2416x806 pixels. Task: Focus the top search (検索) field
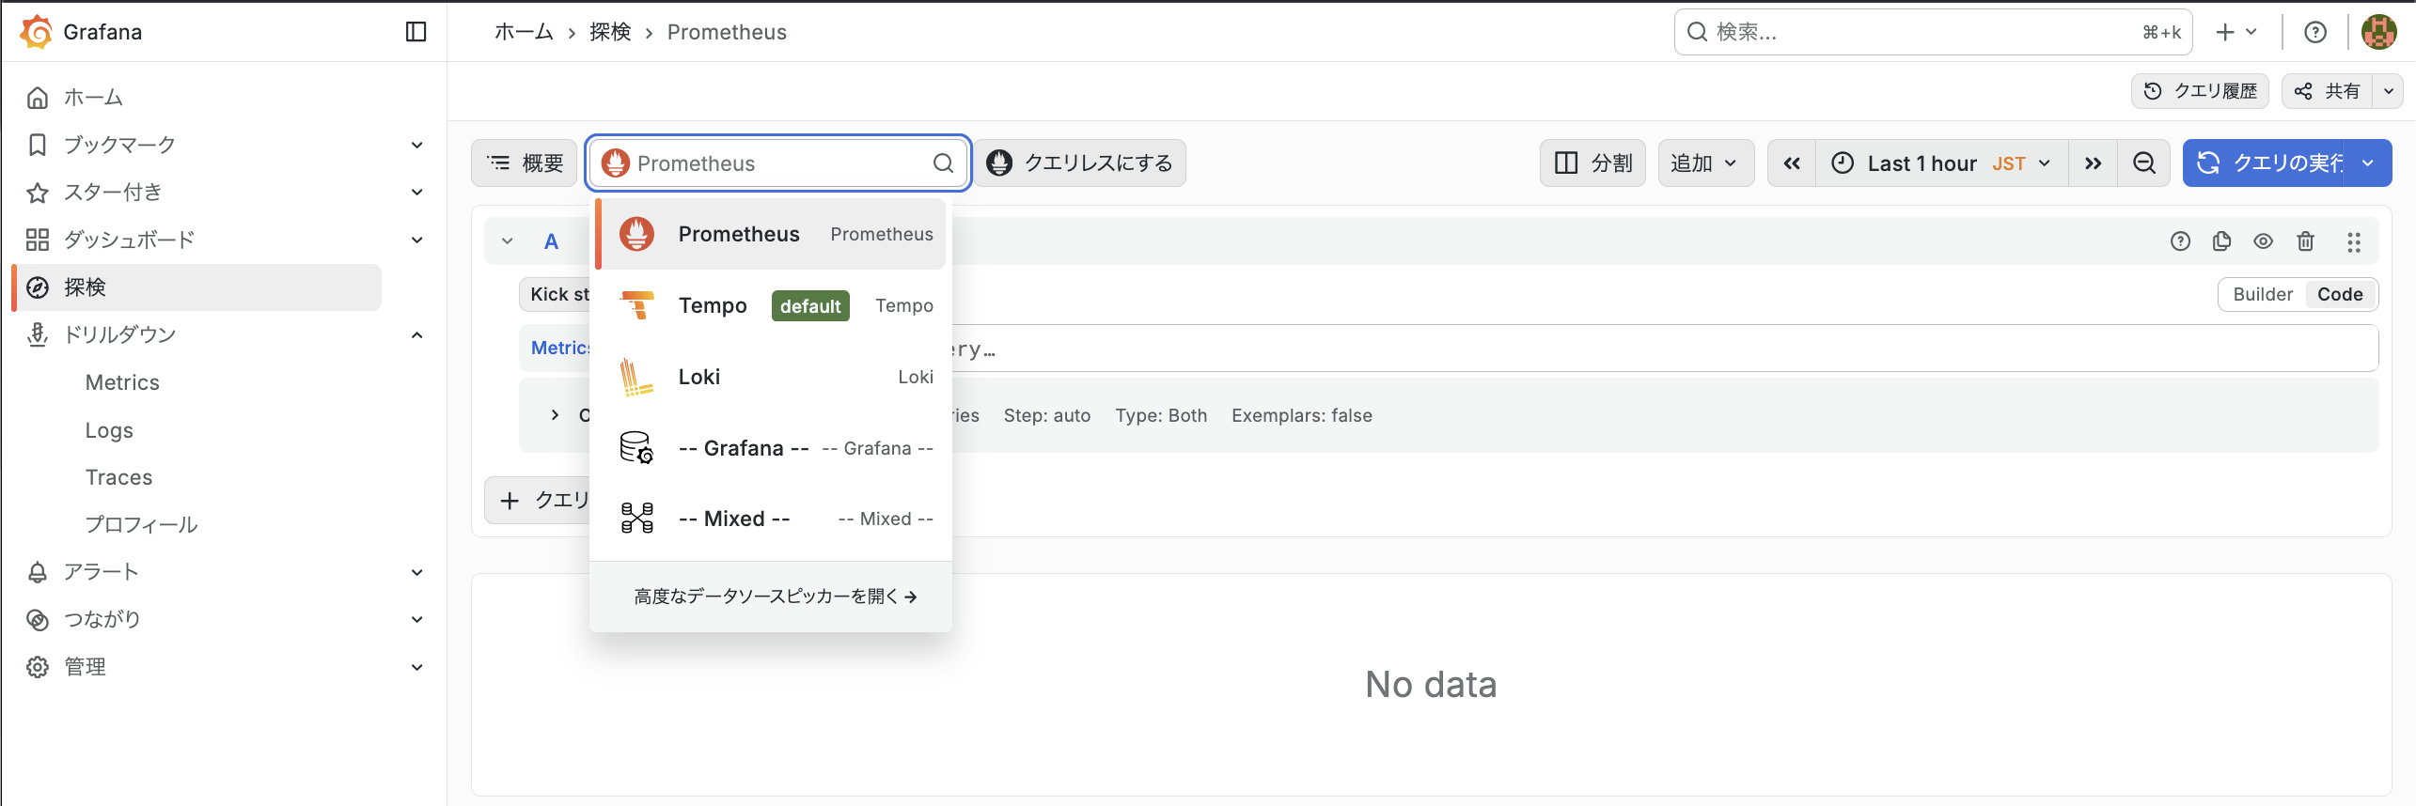1933,33
